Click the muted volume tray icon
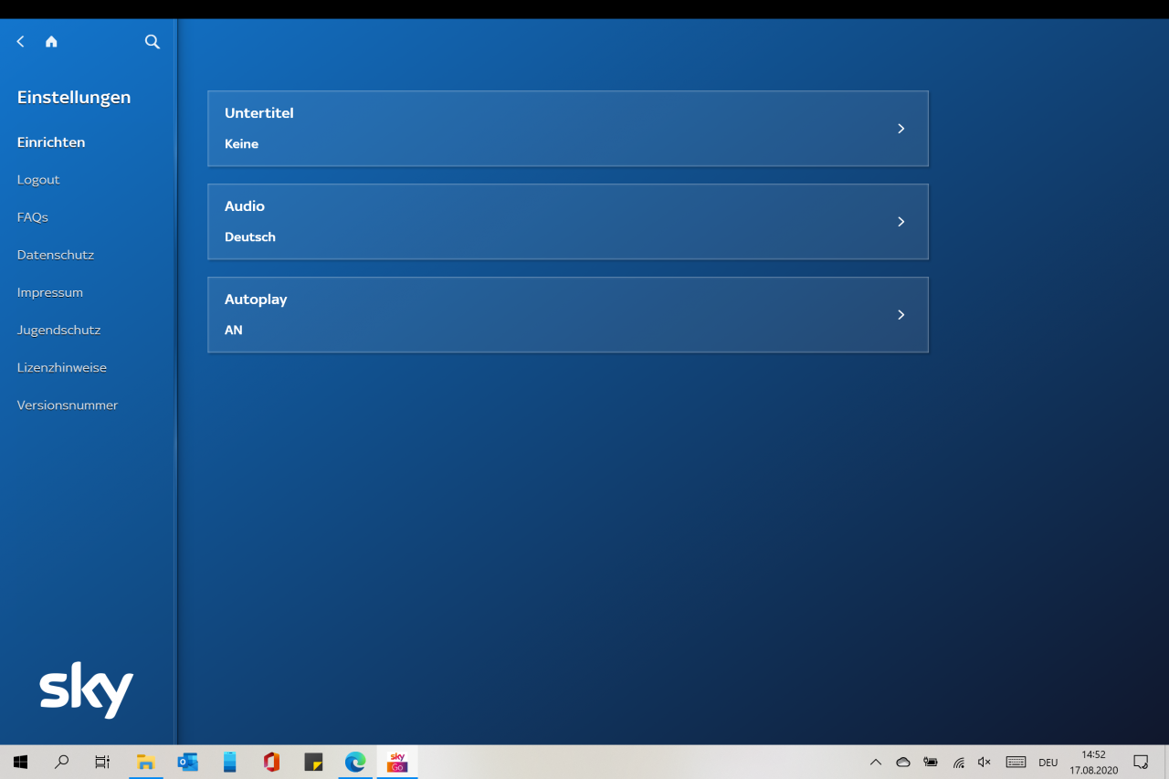Image resolution: width=1169 pixels, height=779 pixels. coord(985,763)
